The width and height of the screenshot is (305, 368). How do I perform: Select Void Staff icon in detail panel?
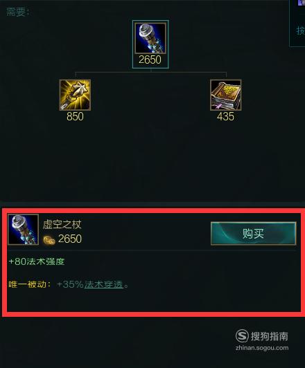coord(23,230)
